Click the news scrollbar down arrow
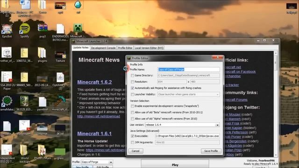This screenshot has width=299, height=168. pyautogui.click(x=276, y=155)
